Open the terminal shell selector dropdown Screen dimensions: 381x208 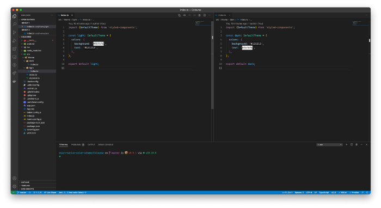tap(329, 145)
